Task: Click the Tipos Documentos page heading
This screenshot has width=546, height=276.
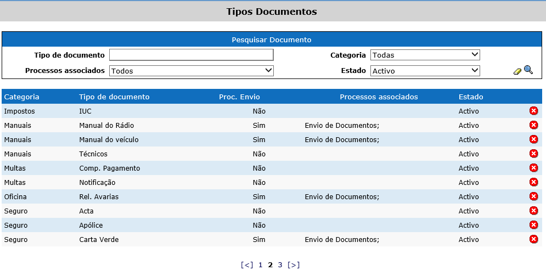Action: [x=272, y=12]
